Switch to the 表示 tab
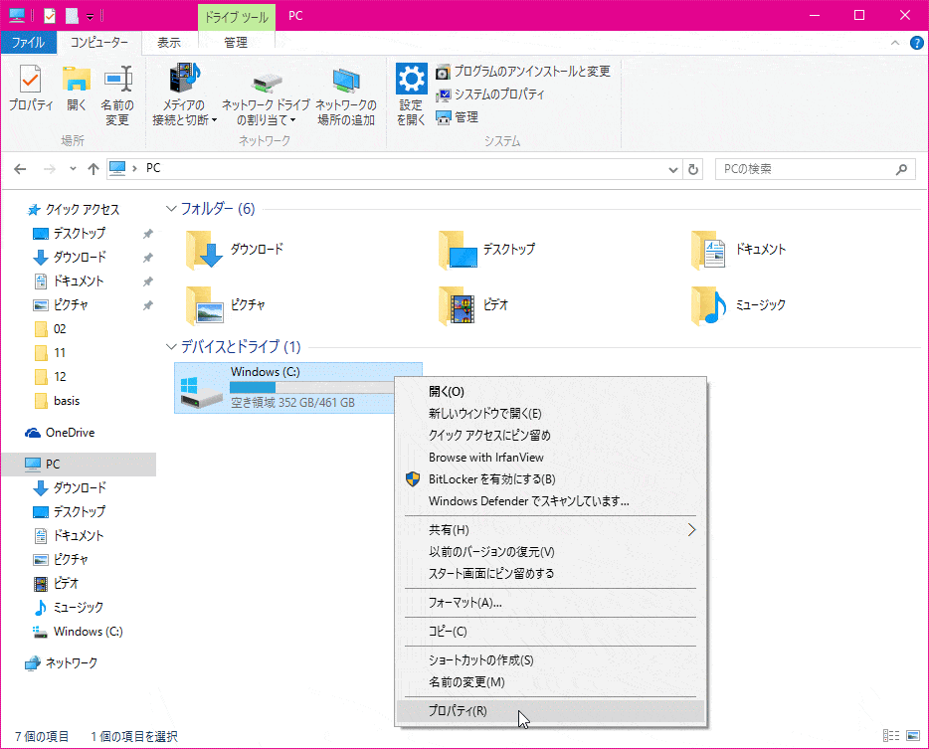Image resolution: width=929 pixels, height=749 pixels. 169,43
